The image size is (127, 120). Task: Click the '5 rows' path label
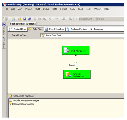tap(72, 65)
